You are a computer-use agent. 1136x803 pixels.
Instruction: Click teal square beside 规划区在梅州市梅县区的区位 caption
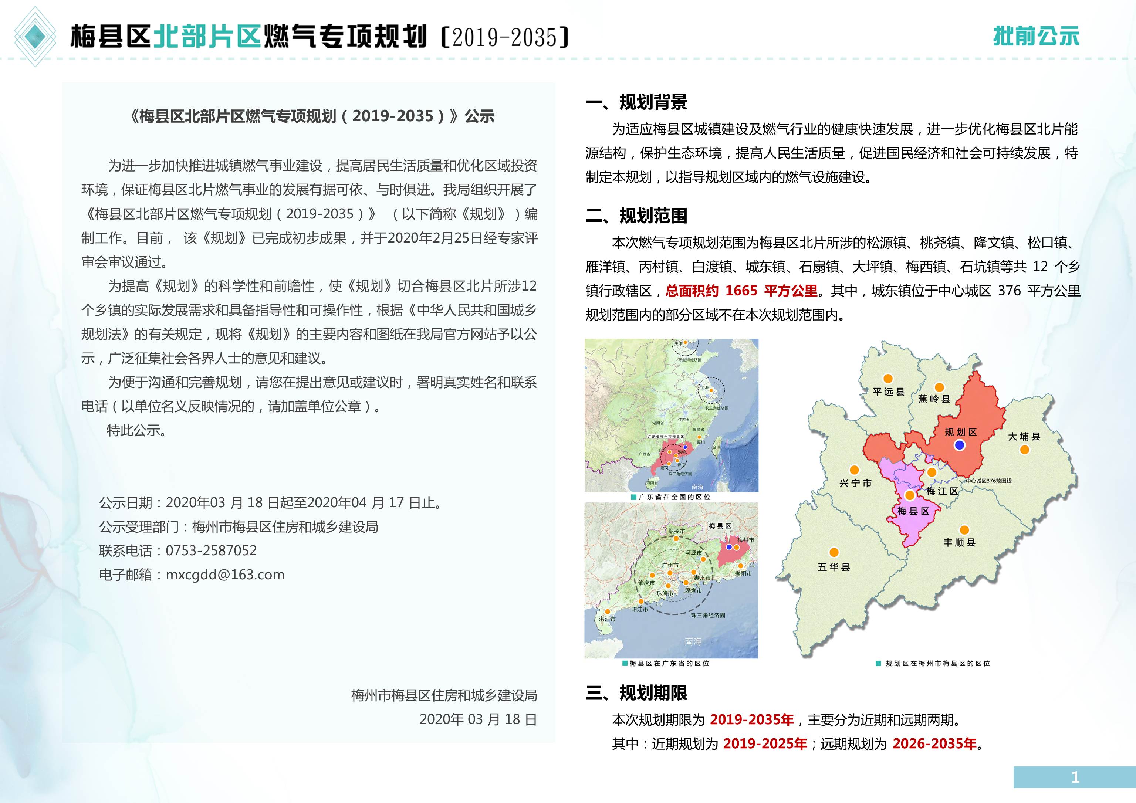[878, 664]
